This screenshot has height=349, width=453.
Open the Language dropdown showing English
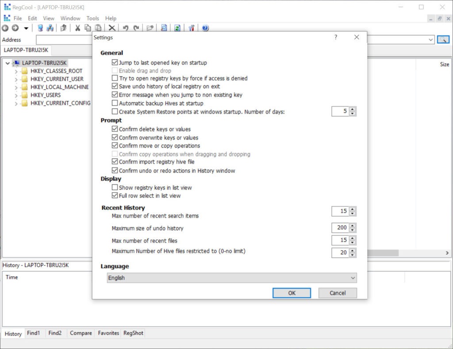click(x=232, y=278)
